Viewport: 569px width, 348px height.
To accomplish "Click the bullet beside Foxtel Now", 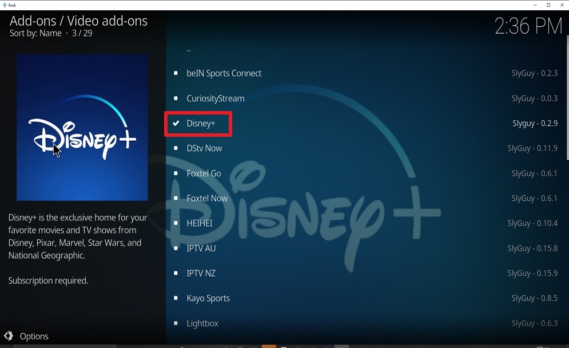I will (x=176, y=198).
